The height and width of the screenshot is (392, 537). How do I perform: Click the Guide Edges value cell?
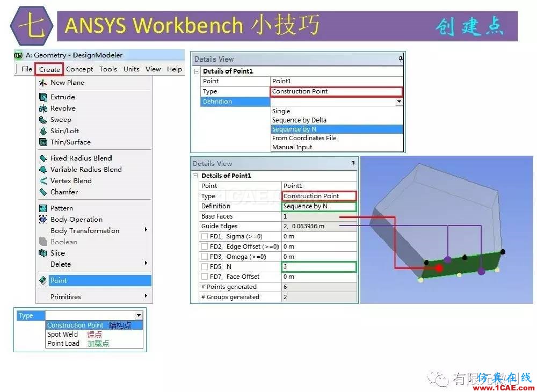pos(319,226)
